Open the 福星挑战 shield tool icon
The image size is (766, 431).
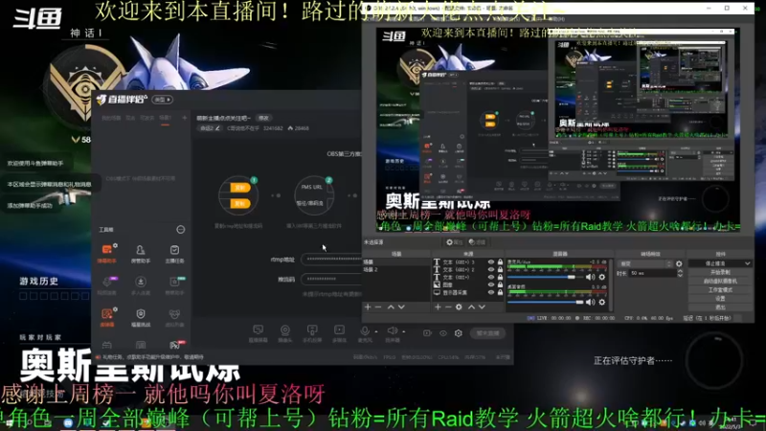pos(141,317)
